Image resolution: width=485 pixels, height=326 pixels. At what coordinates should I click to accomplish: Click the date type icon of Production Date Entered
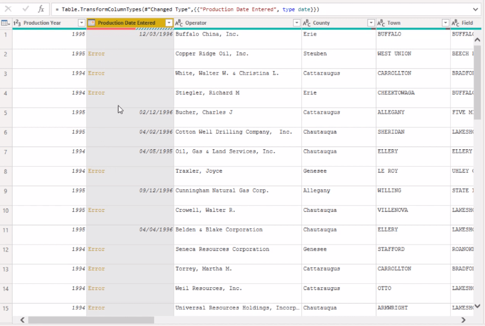[x=91, y=22]
